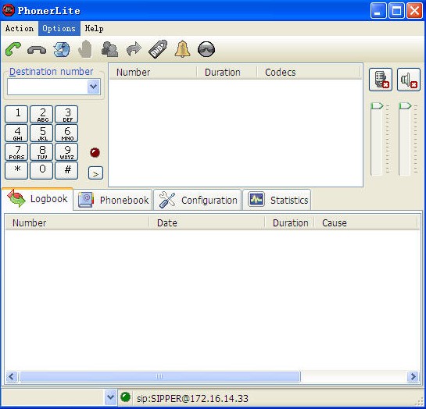Click the PhonerLite title bar logo
This screenshot has height=409, width=426.
(9, 10)
